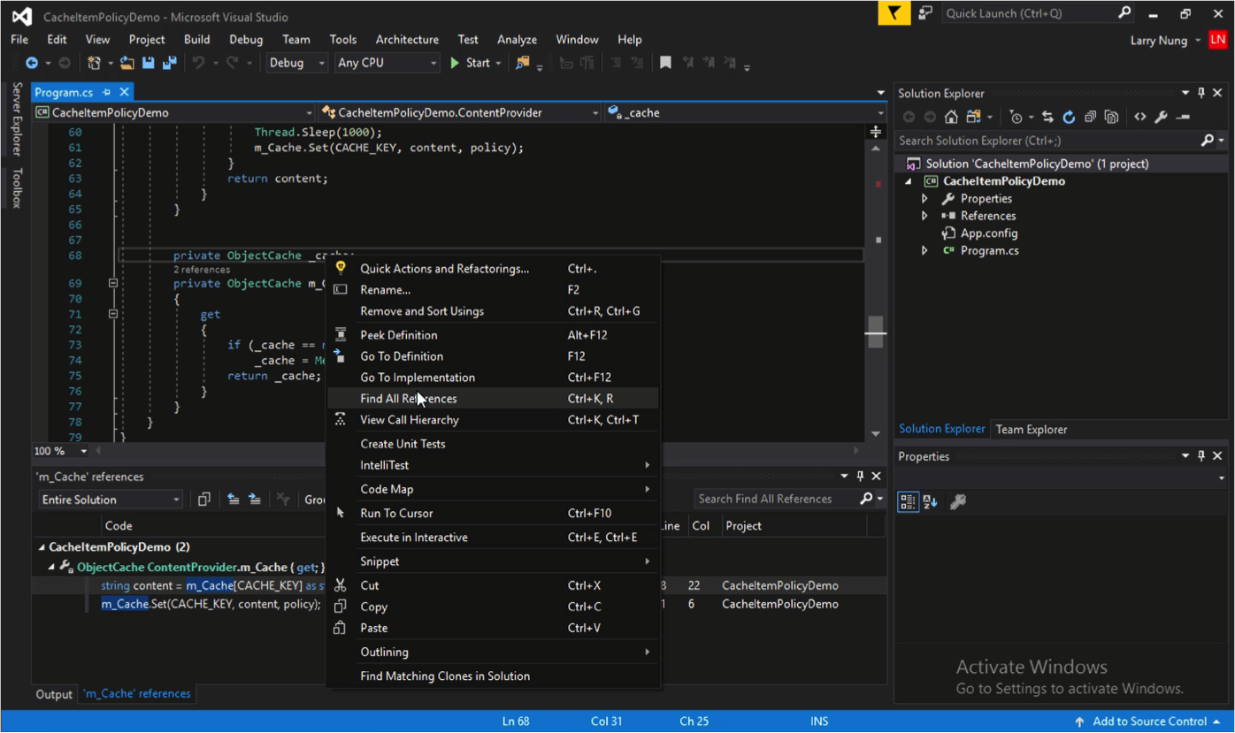
Task: Select App.config in Solution Explorer
Action: pyautogui.click(x=989, y=233)
